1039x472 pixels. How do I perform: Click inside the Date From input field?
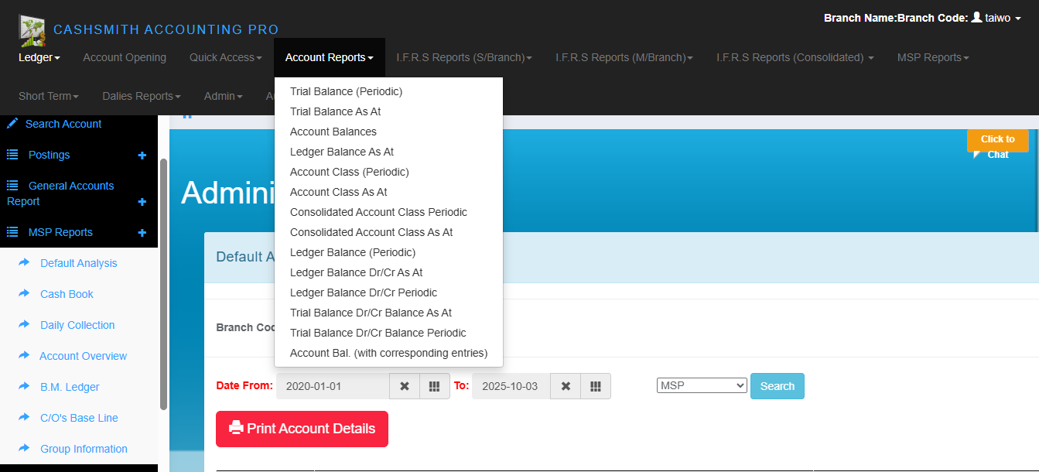[x=332, y=386]
